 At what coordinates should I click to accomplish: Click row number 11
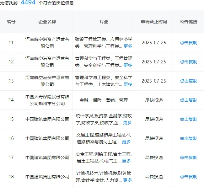[11, 43]
